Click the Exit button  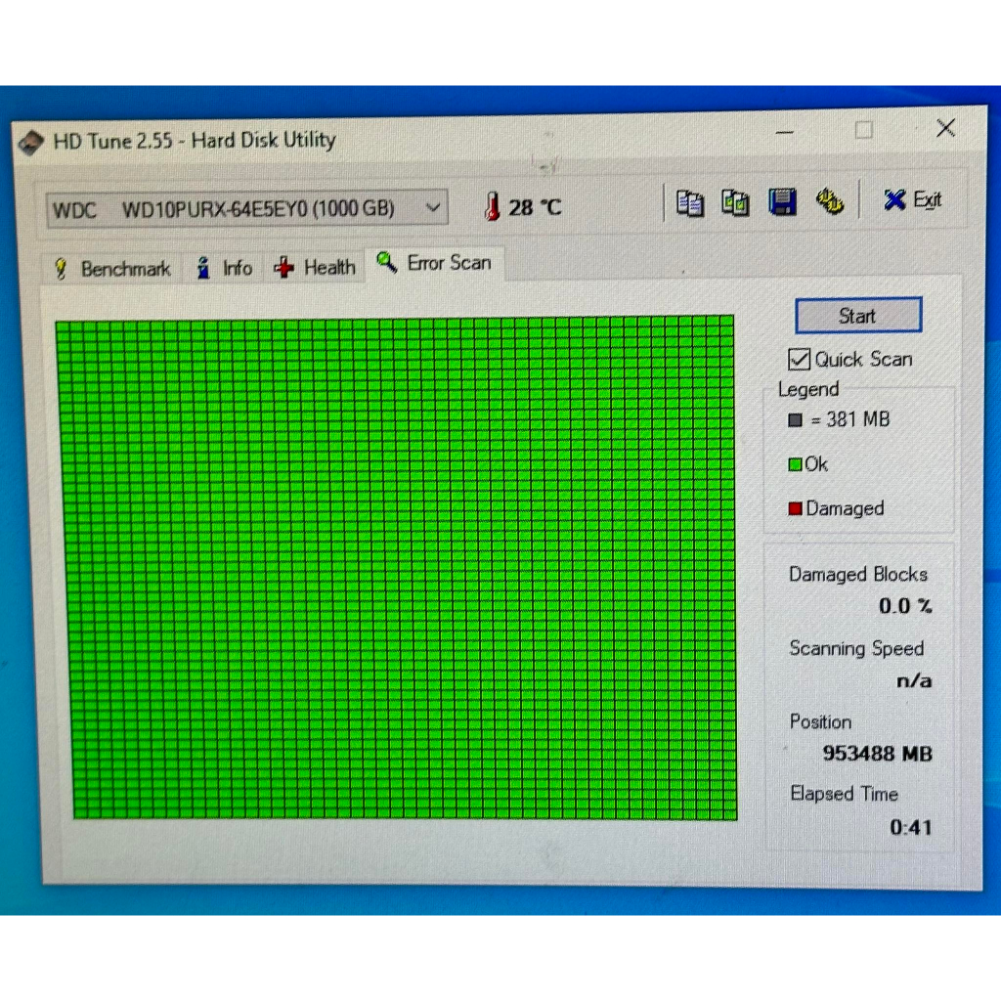point(912,200)
